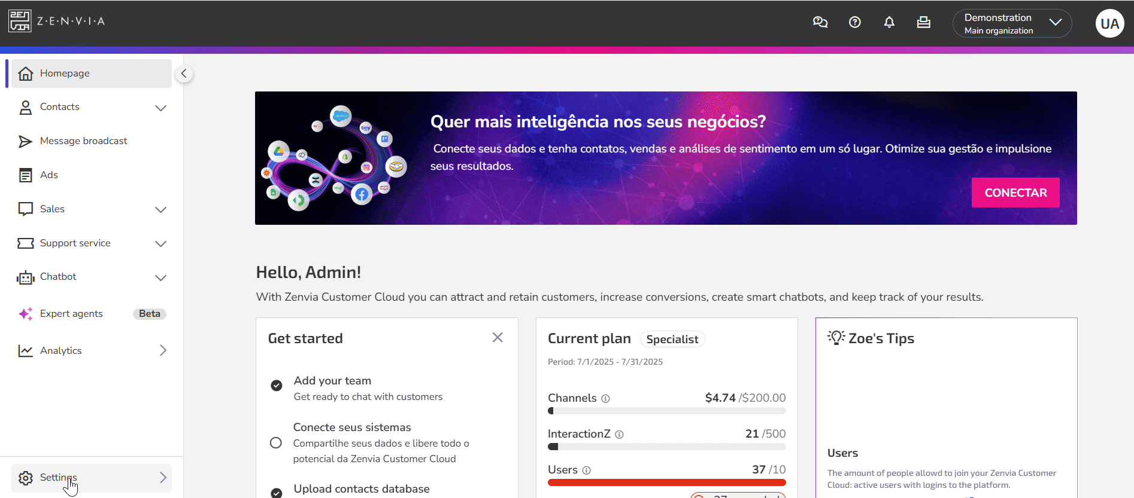Click the InteractionZ info icon
This screenshot has height=498, width=1134.
click(619, 435)
